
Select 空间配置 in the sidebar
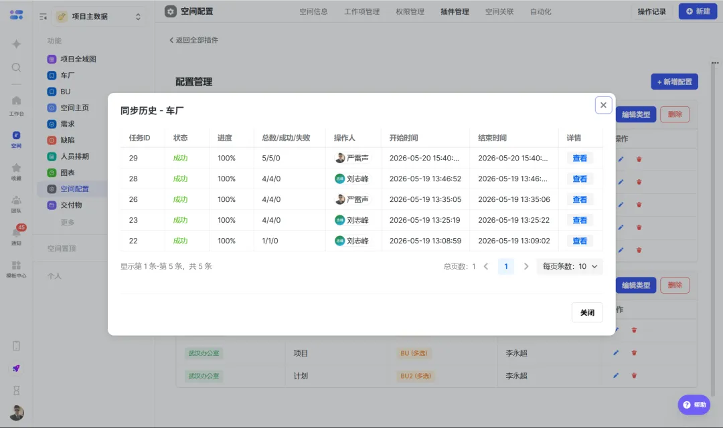coord(72,189)
